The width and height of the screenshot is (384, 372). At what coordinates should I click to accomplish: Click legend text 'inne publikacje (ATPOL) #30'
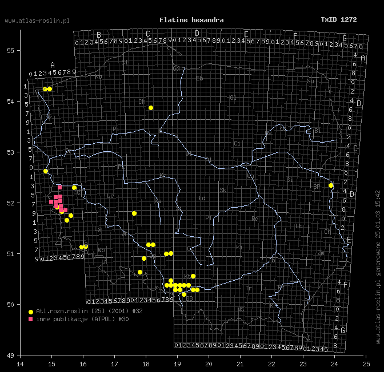(x=82, y=319)
